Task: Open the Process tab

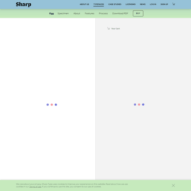Action: pos(103,13)
